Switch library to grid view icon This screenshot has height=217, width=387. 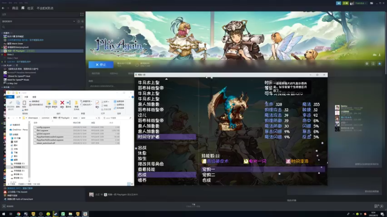82,14
